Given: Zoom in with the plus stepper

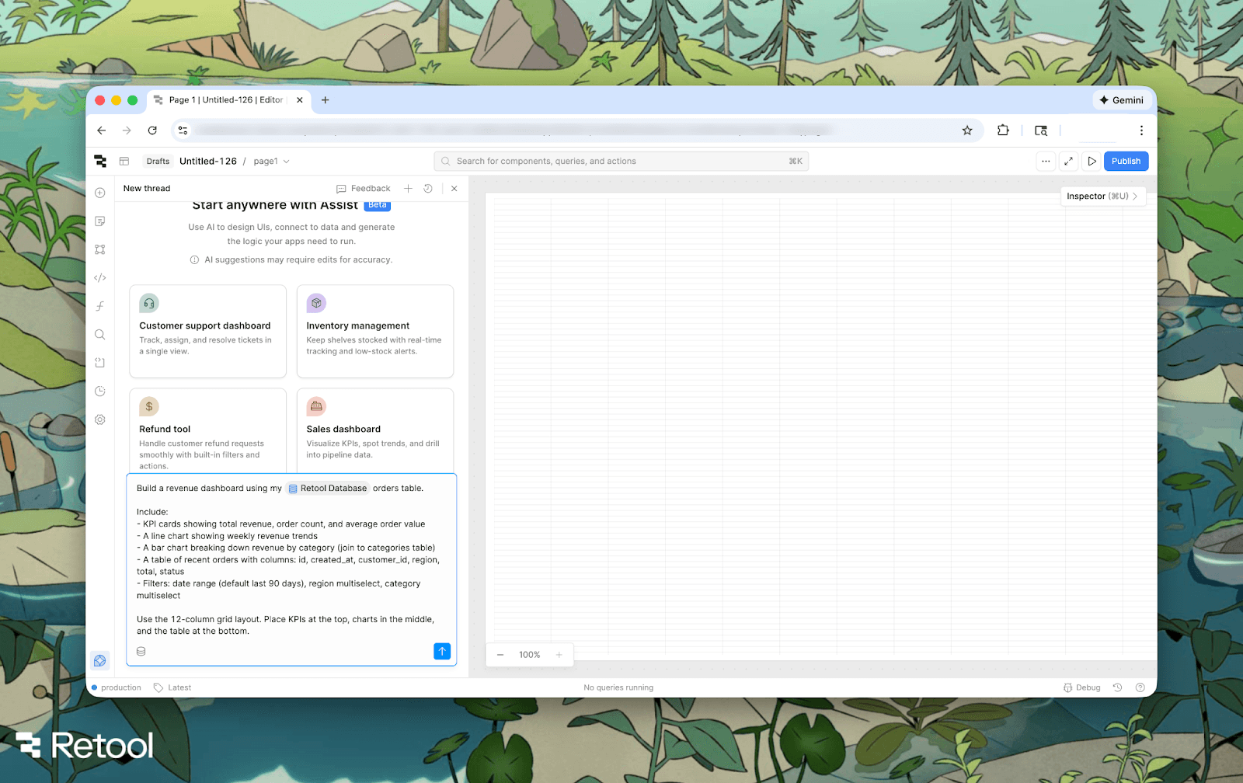Looking at the screenshot, I should click(559, 654).
